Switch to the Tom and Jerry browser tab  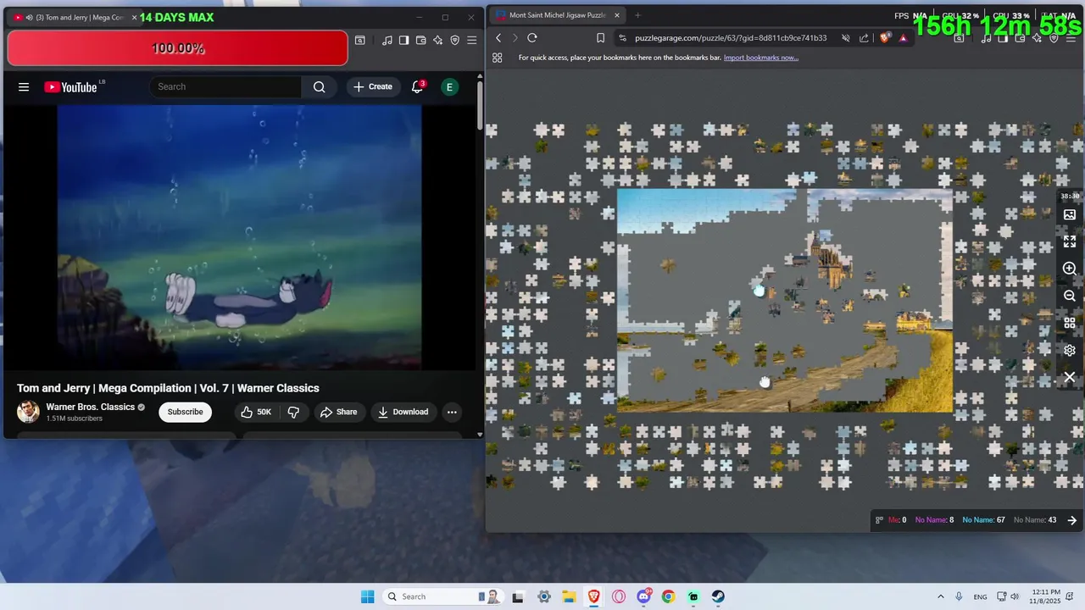tap(75, 17)
